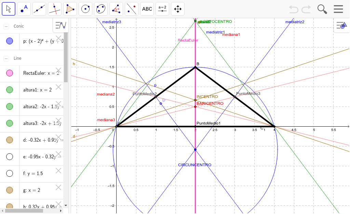Select the 'altura1: x = 2' entry
350x214 pixels.
tap(37, 90)
